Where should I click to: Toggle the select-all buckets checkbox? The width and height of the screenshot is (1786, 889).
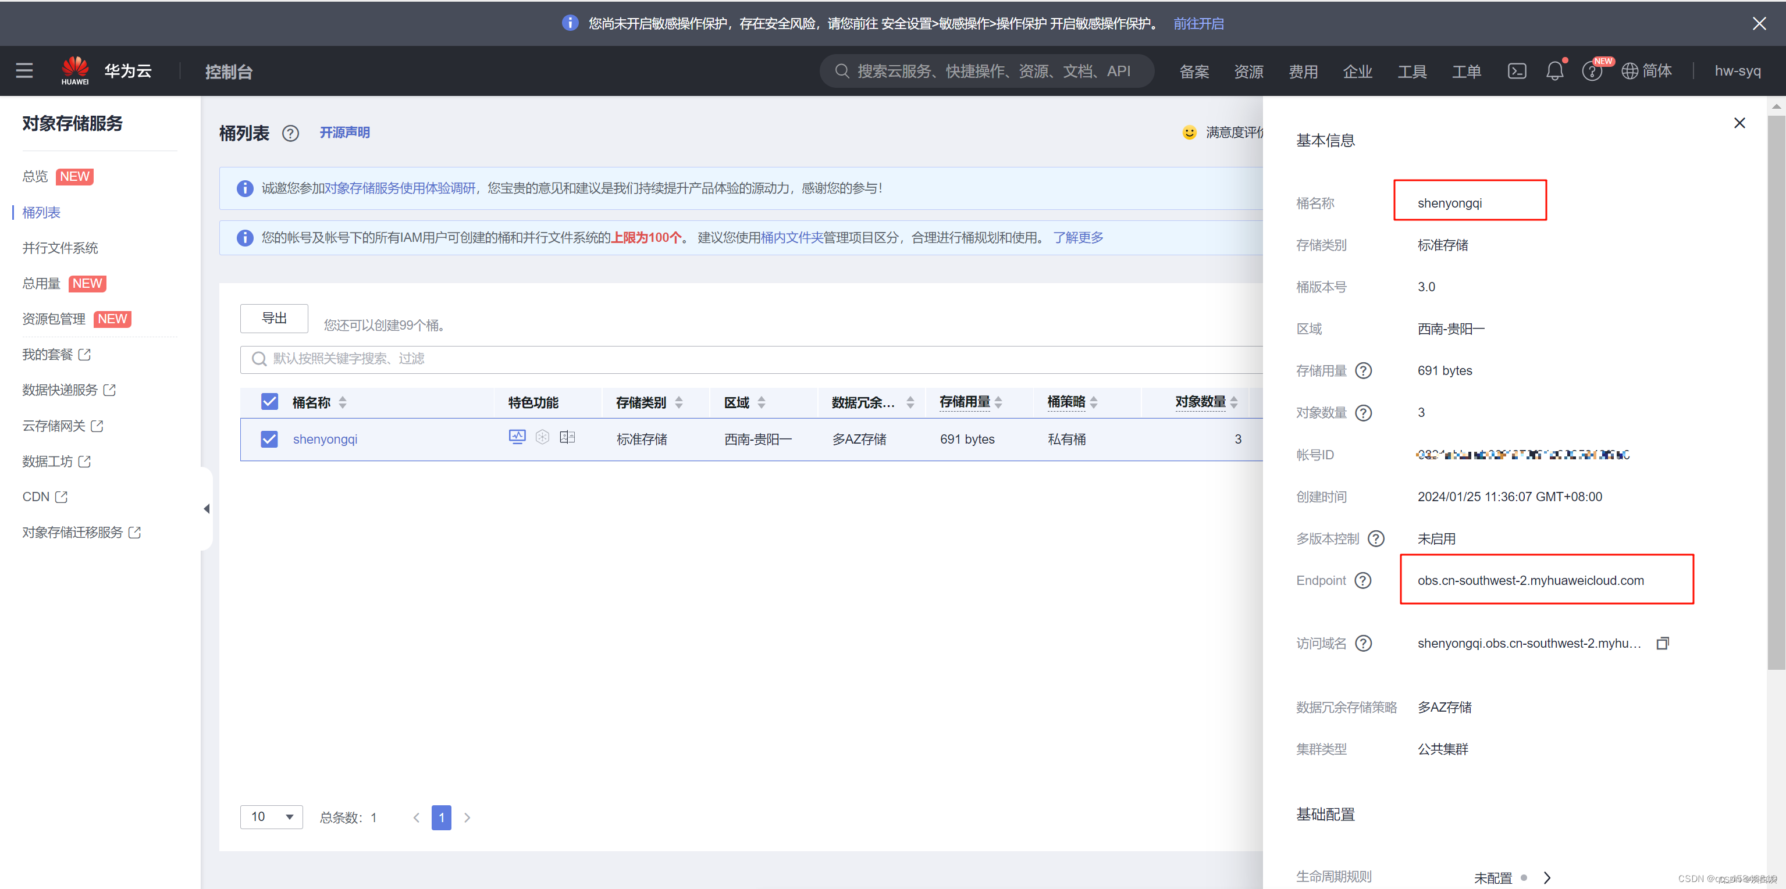coord(269,402)
